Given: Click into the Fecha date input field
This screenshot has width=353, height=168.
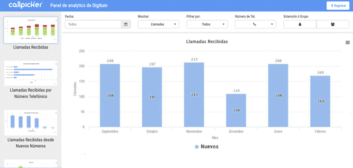Looking at the screenshot, I should pyautogui.click(x=93, y=24).
